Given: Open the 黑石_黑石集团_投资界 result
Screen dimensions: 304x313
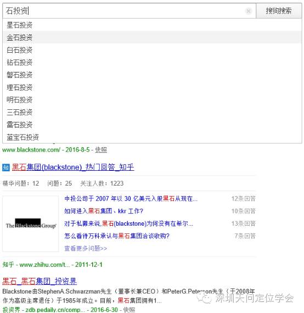Looking at the screenshot, I should coord(40,281).
